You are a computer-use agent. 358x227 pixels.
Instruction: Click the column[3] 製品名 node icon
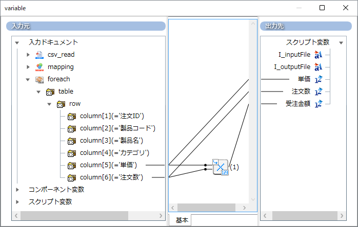coord(71,141)
